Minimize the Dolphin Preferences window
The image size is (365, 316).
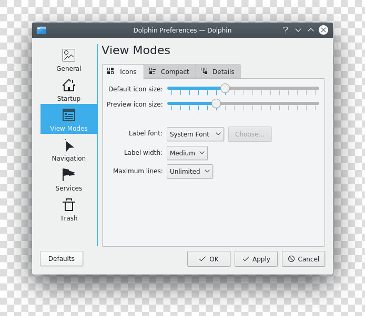tap(298, 30)
